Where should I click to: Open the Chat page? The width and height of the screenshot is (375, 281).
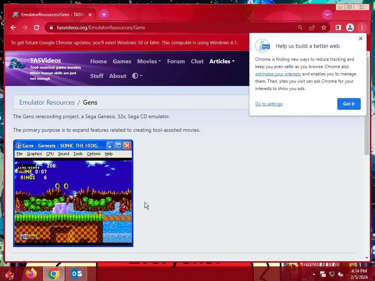click(197, 61)
